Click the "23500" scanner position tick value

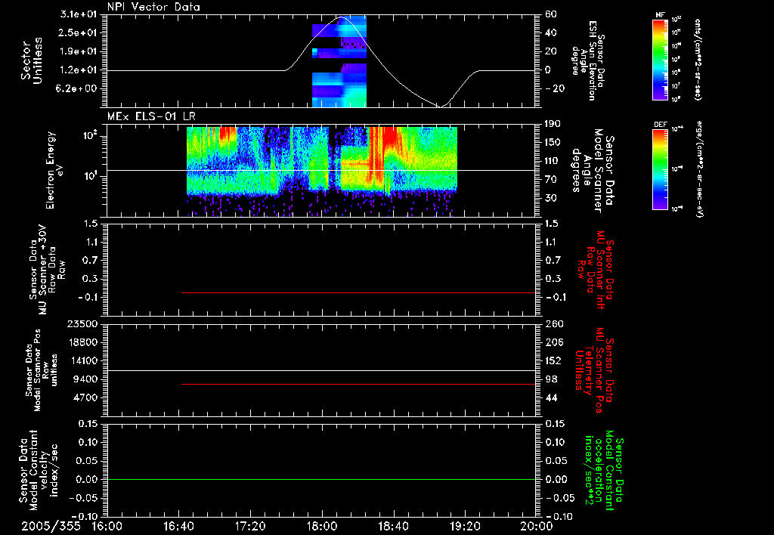(82, 323)
